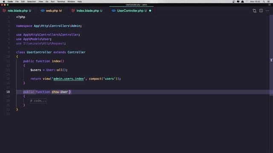Open the Edit menu

click(x=23, y=2)
